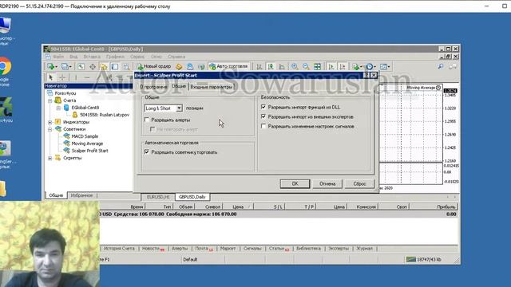Select the Bar chart icon
The width and height of the screenshot is (511, 287).
259,67
